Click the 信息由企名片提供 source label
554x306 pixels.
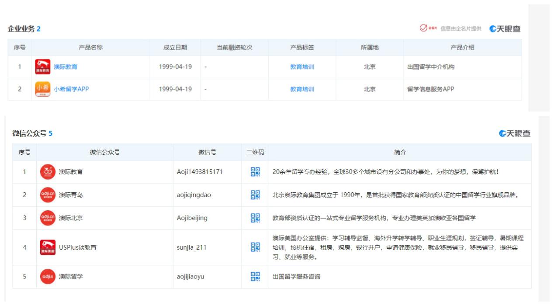(x=461, y=29)
